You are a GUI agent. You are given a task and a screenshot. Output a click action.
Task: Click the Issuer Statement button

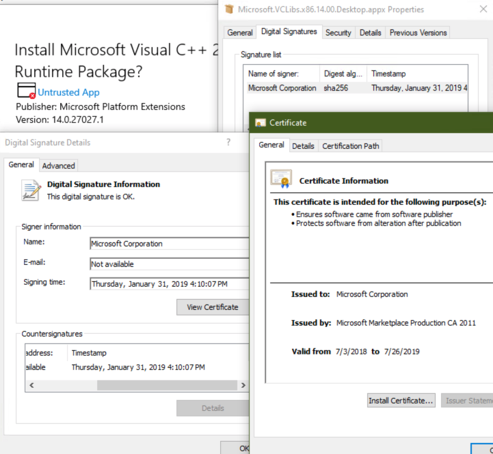coord(468,401)
